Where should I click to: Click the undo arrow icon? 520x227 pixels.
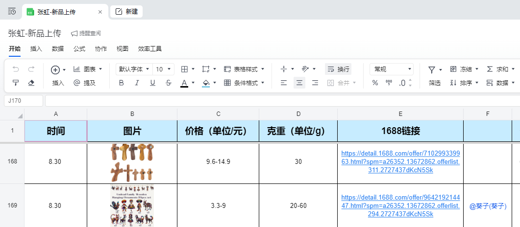[16, 69]
